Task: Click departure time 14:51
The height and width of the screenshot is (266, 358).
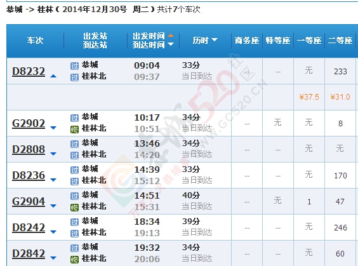Action: [147, 196]
